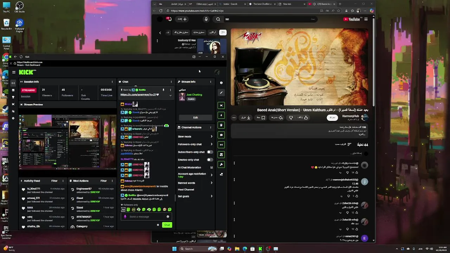Open the YouTube notifications bell

(x=169, y=19)
